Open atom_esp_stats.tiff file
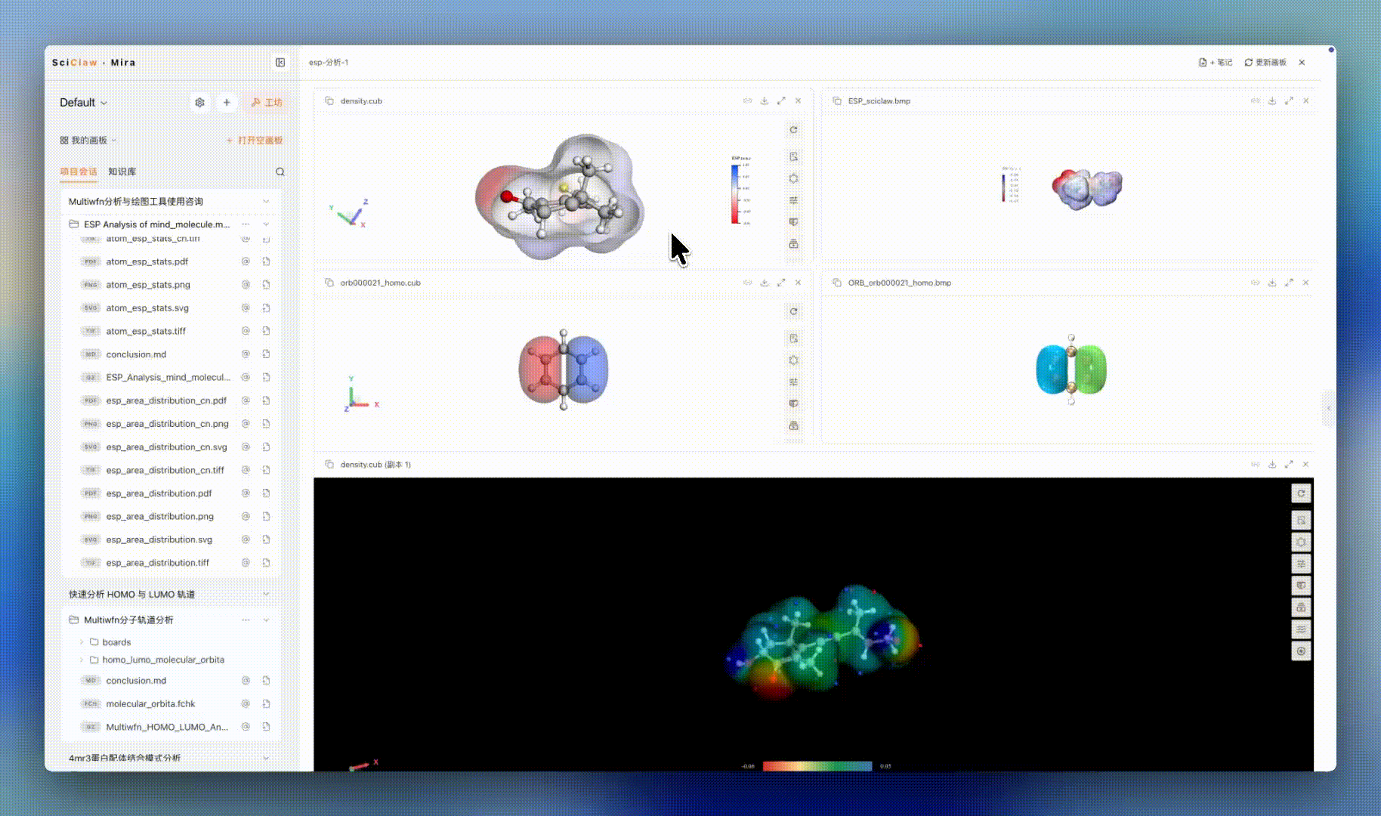Viewport: 1381px width, 816px height. pyautogui.click(x=146, y=331)
